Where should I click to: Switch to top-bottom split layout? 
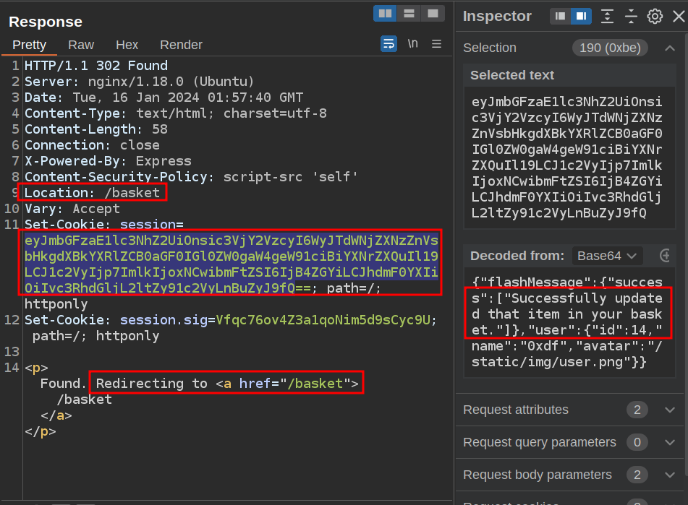point(409,14)
